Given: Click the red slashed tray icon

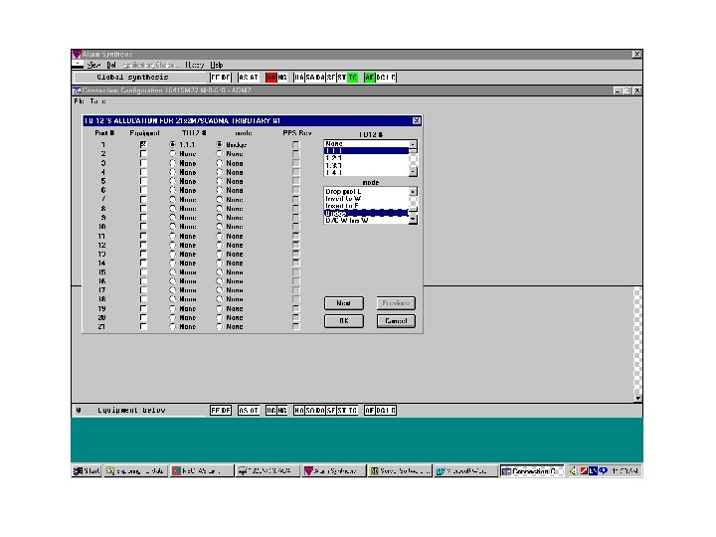Looking at the screenshot, I should (584, 470).
